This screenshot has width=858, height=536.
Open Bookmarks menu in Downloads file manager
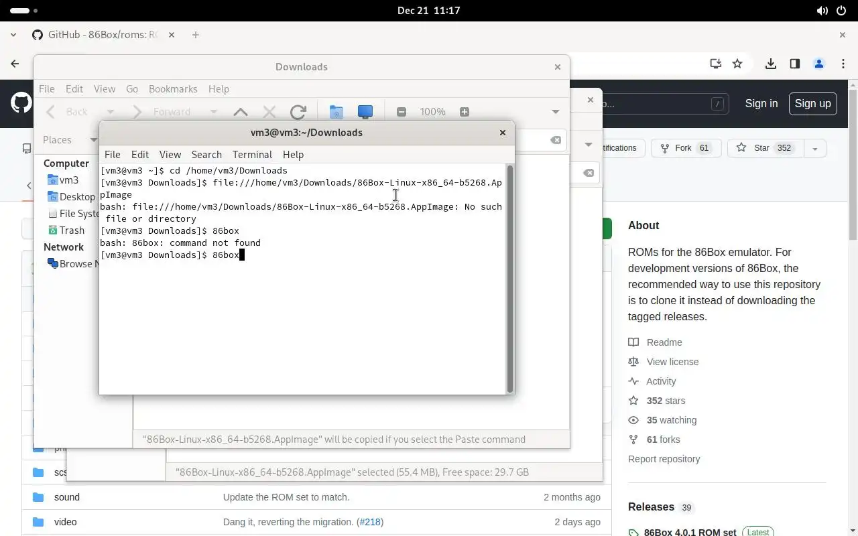pos(173,88)
